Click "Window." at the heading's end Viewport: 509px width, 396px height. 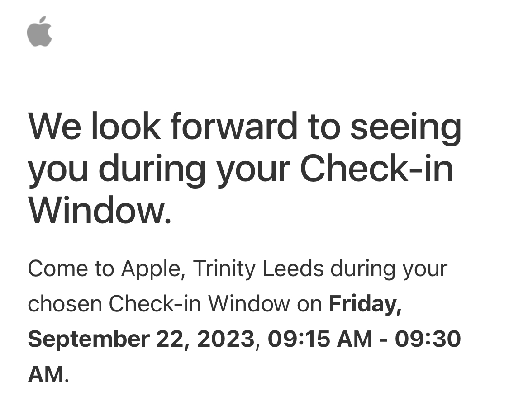click(x=100, y=211)
